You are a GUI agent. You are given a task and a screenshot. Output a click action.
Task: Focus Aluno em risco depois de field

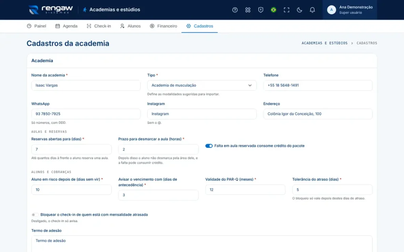(71, 190)
